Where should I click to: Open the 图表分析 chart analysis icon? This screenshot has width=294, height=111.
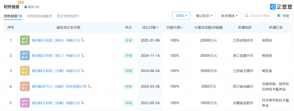26,7
